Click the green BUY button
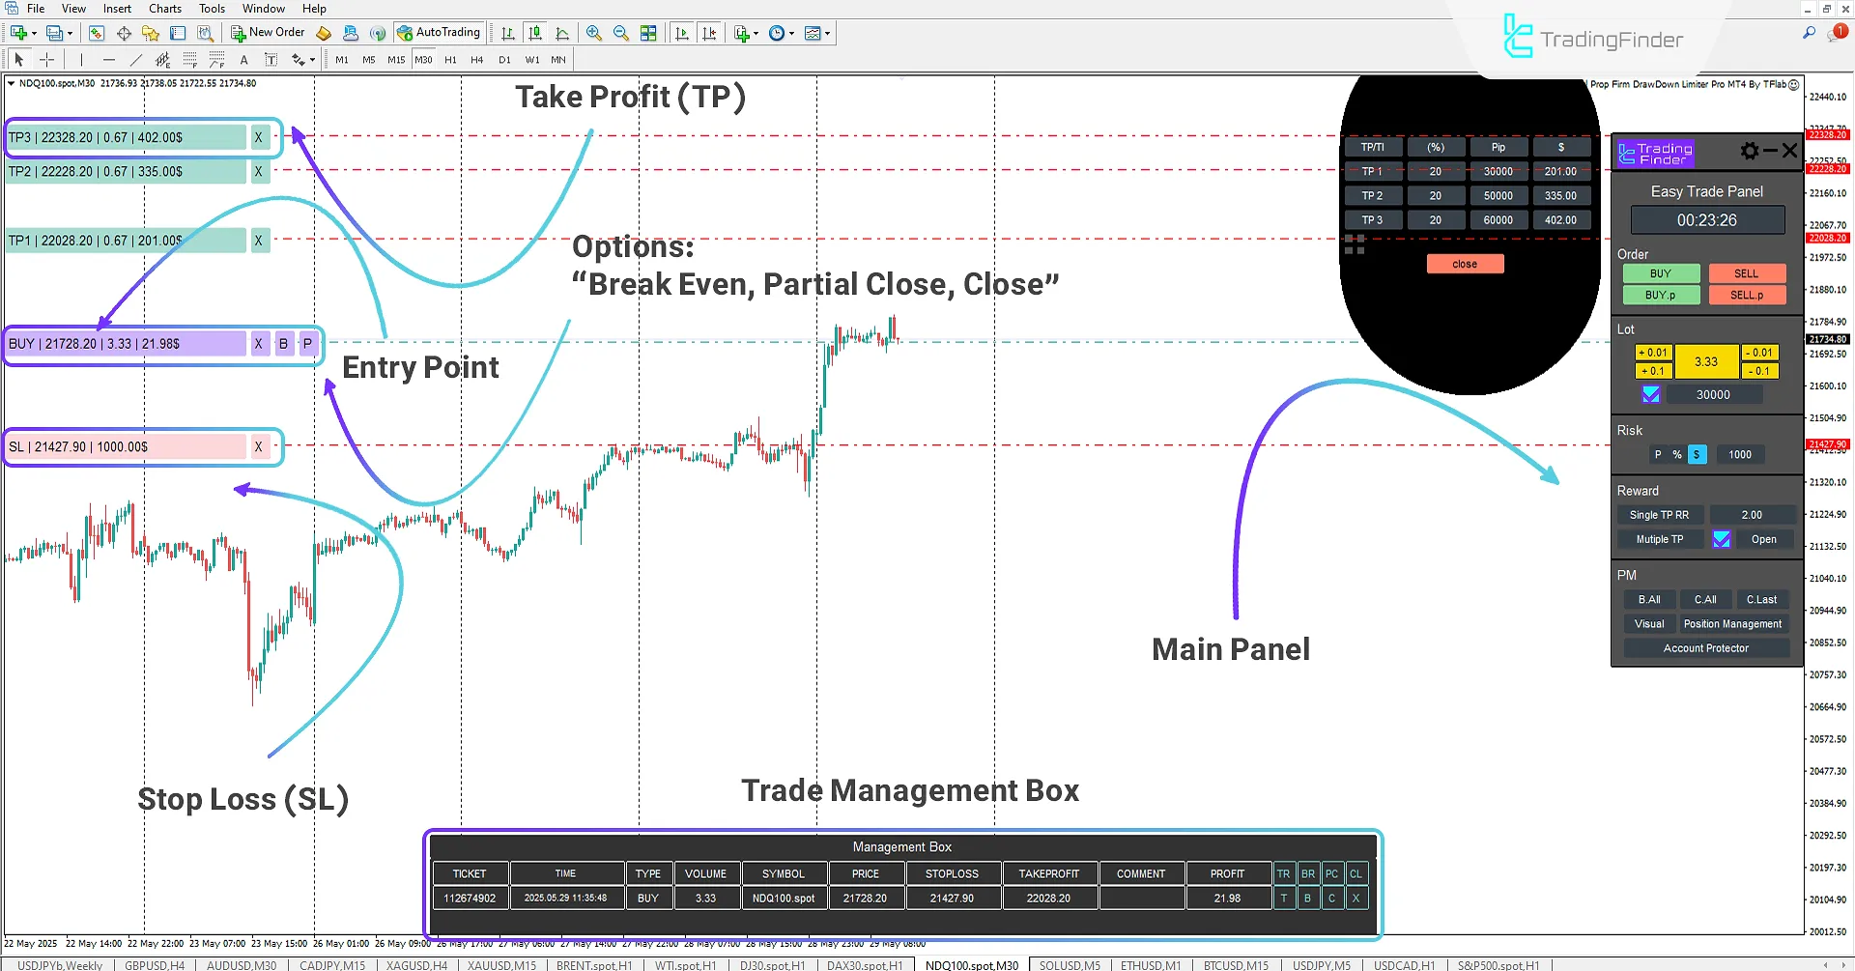The width and height of the screenshot is (1855, 971). pos(1661,273)
